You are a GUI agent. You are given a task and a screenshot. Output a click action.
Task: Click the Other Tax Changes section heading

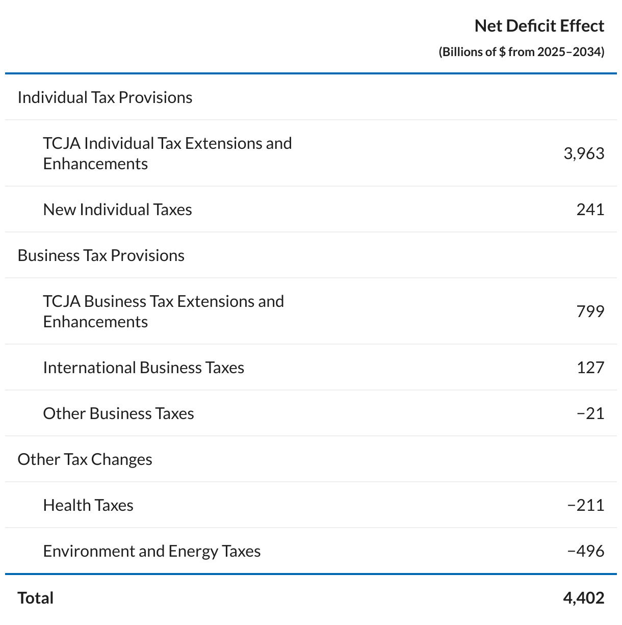click(x=85, y=459)
